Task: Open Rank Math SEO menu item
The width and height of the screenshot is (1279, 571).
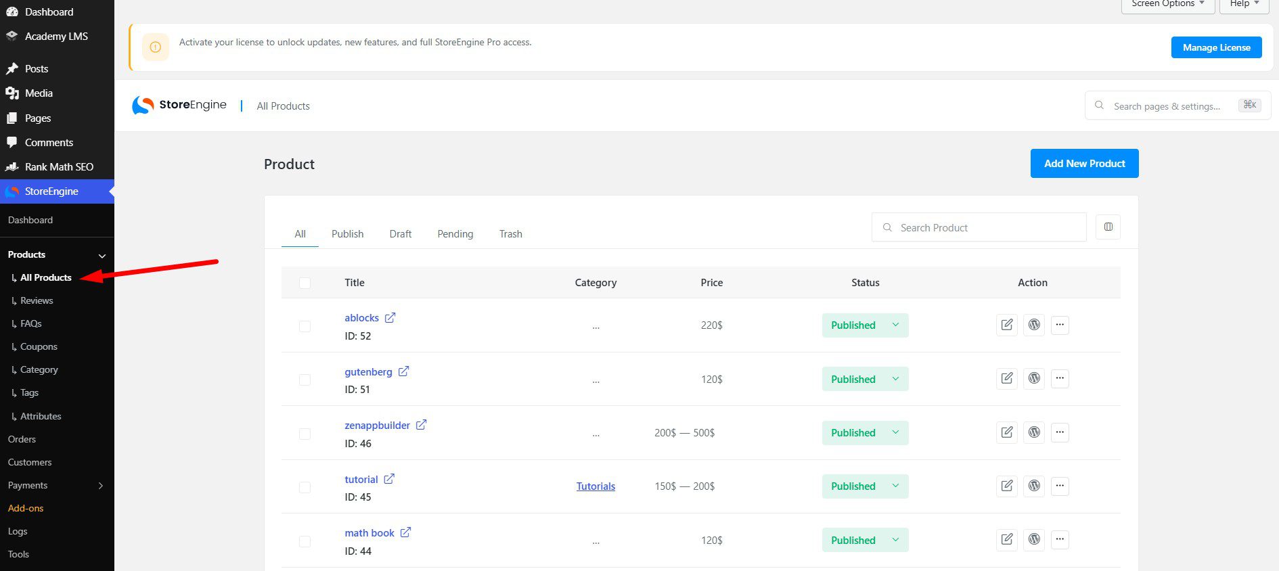Action: 59,167
